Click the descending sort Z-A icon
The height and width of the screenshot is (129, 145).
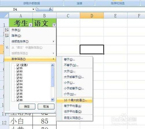[7, 35]
